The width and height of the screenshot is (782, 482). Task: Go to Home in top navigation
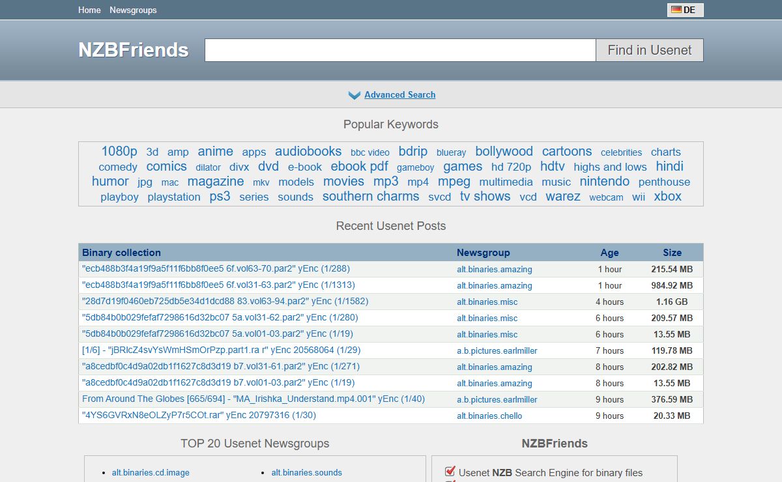[x=89, y=10]
